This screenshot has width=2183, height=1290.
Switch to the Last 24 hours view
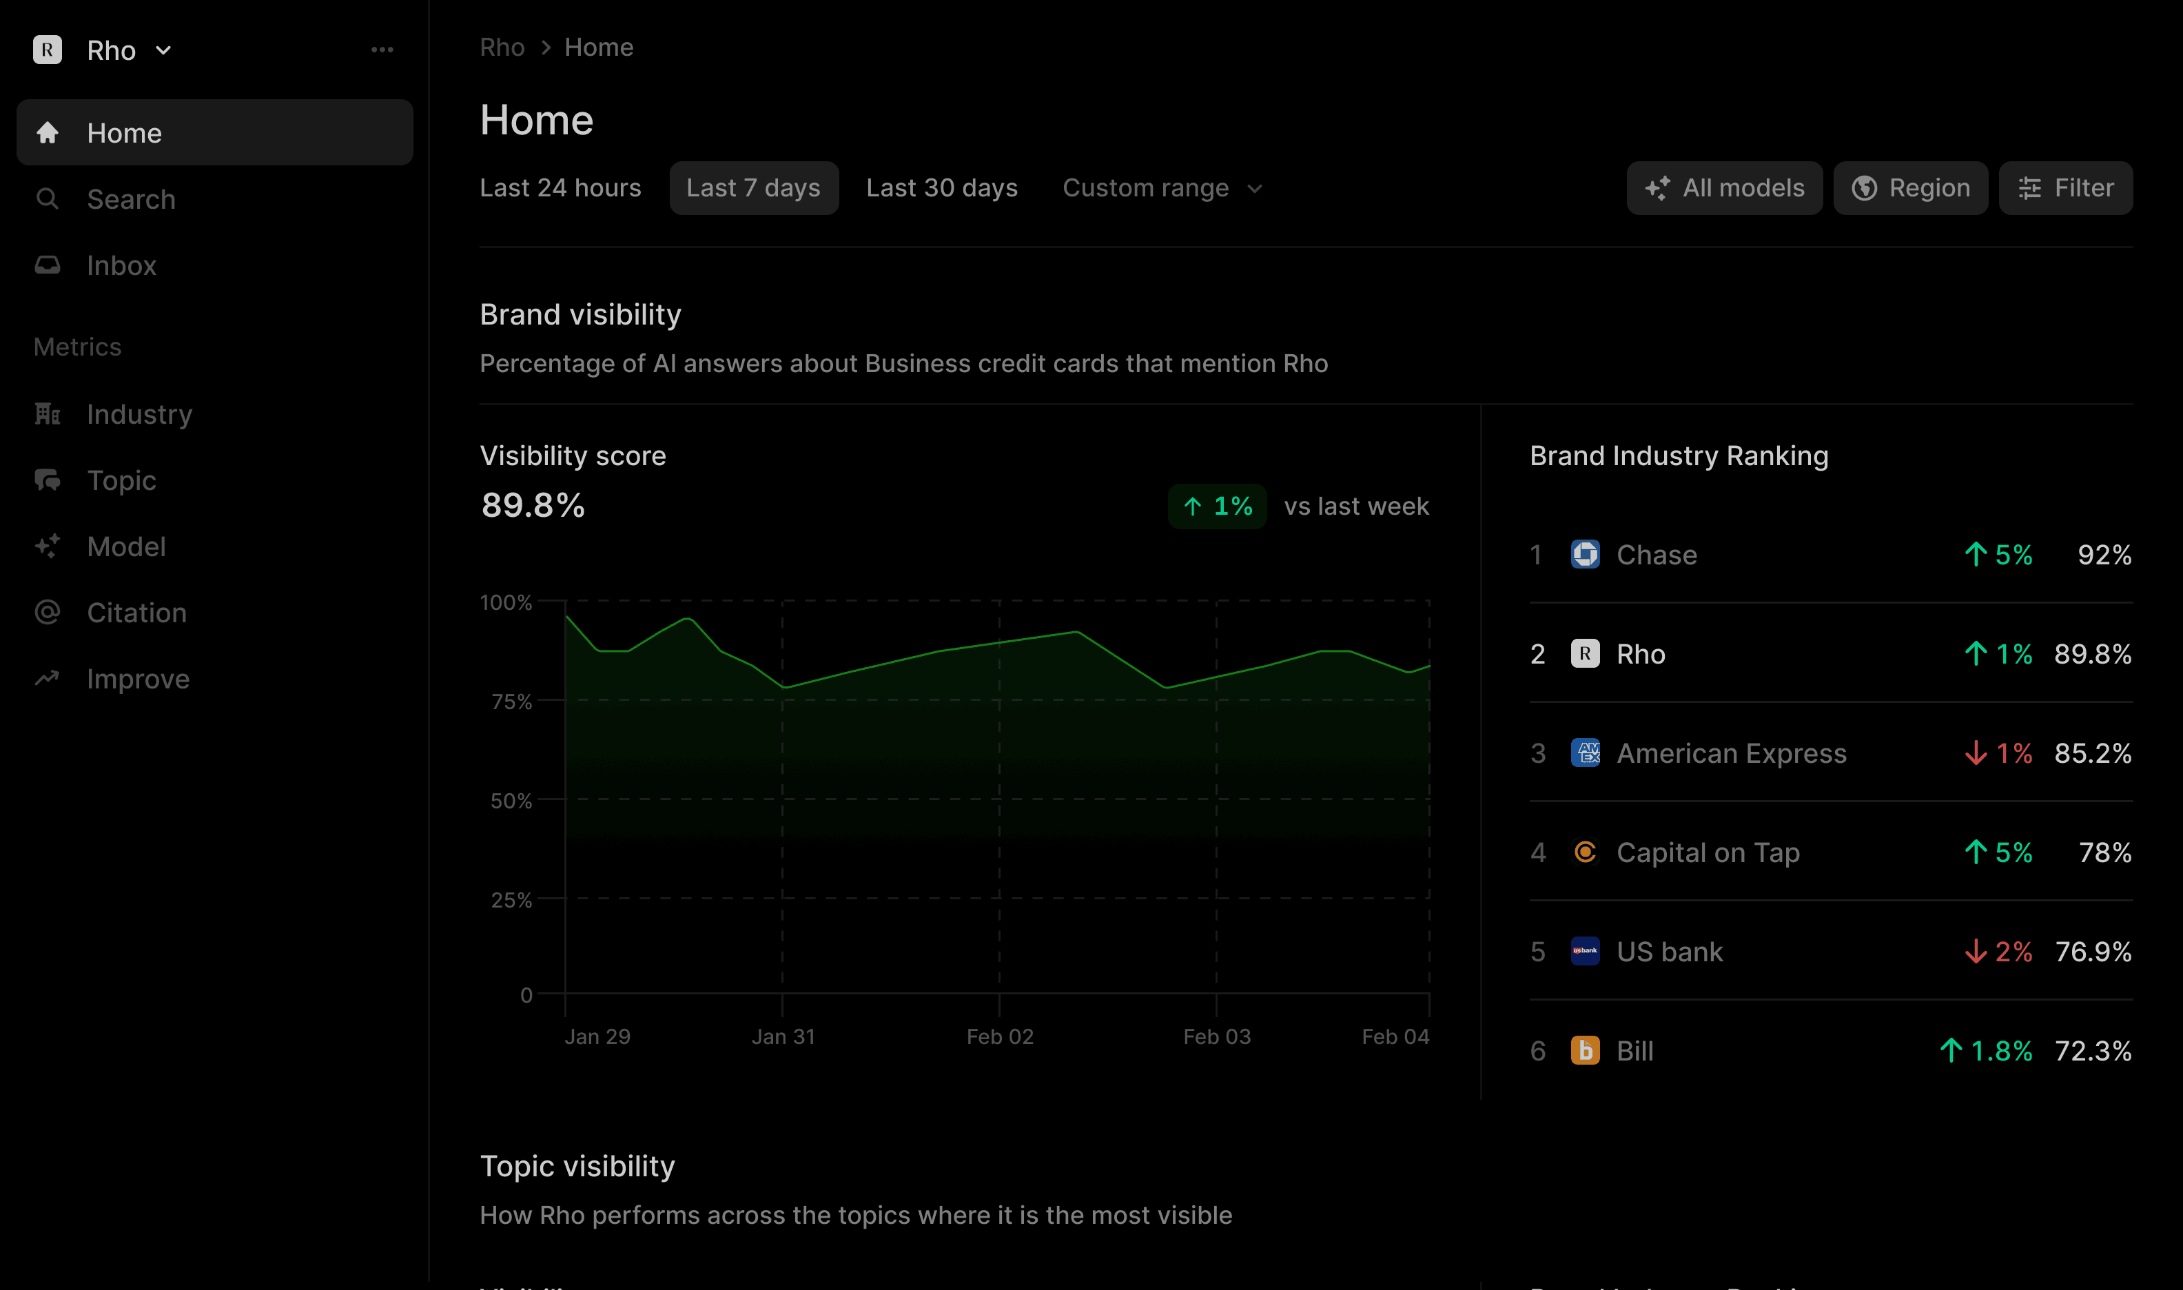click(x=560, y=187)
